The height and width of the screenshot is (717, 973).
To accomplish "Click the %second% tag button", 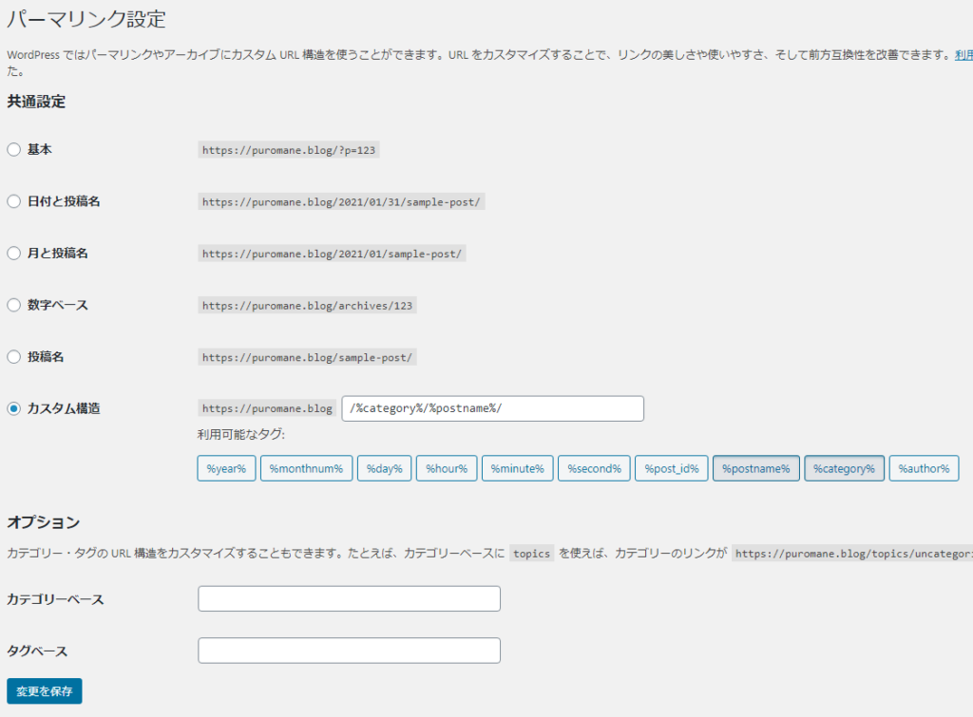I will point(595,468).
